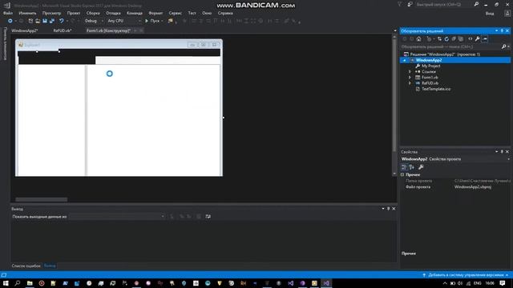Click Categorized view icon in Properties panel

404,167
